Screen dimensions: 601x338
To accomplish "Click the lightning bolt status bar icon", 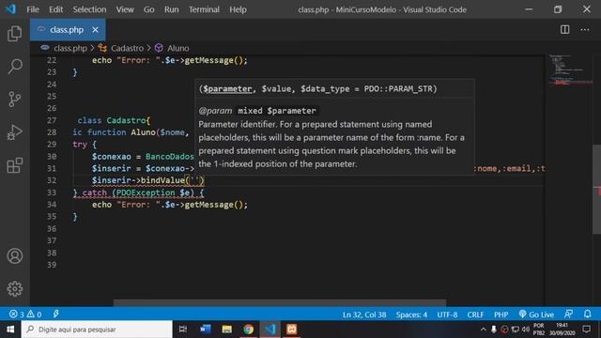I will [x=56, y=315].
